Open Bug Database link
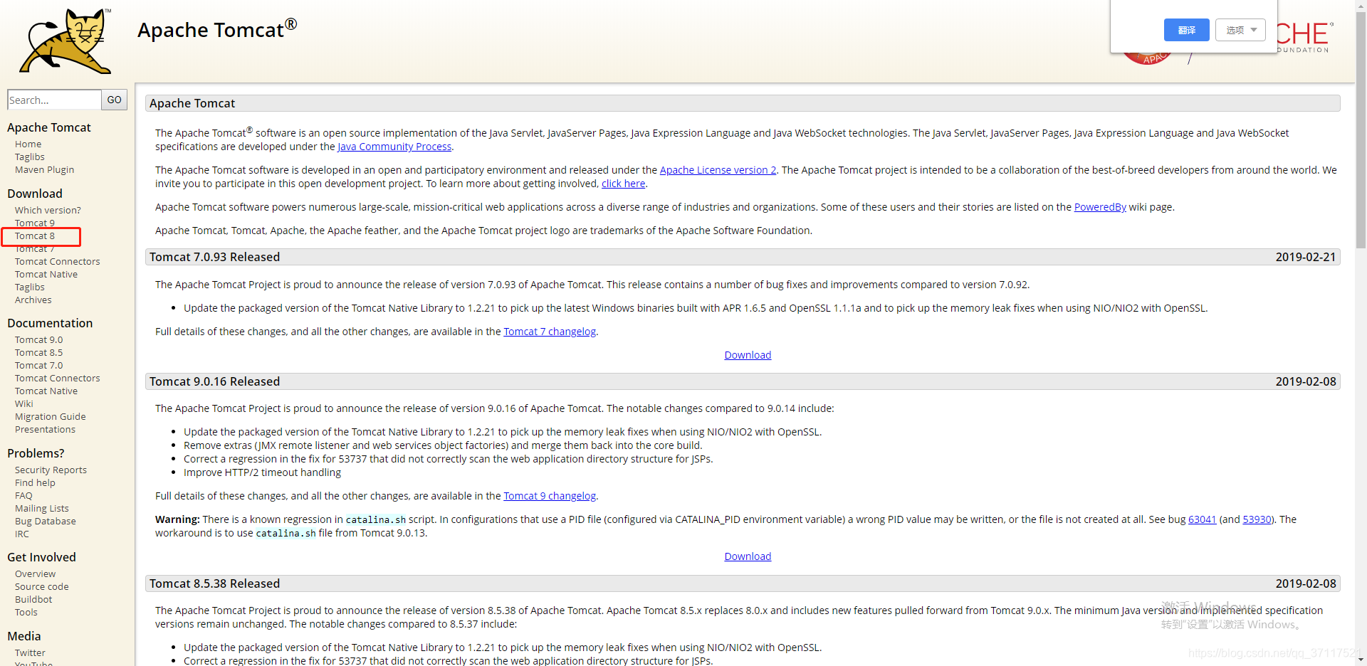The width and height of the screenshot is (1367, 666). click(46, 521)
